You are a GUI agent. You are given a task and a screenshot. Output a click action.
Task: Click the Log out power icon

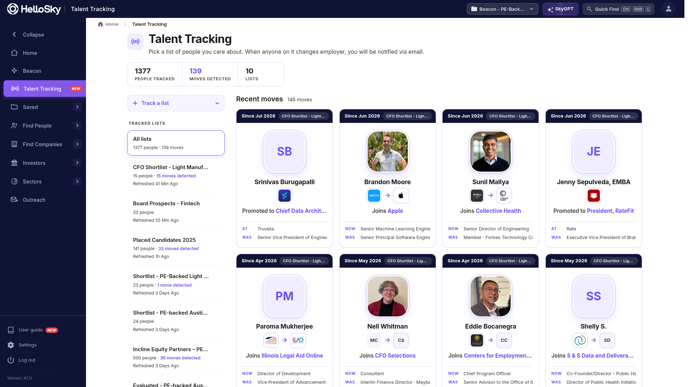click(11, 360)
